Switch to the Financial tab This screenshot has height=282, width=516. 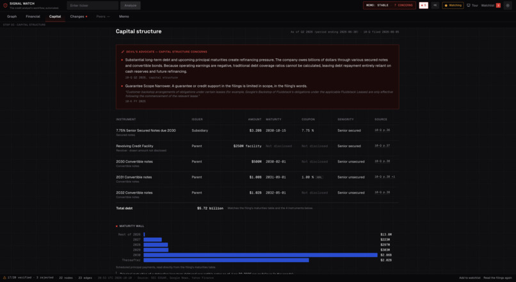(33, 17)
